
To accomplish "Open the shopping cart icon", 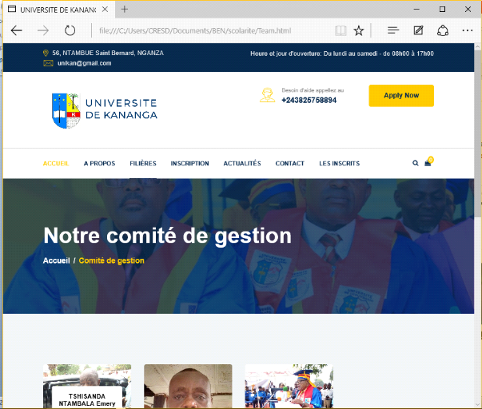I will [428, 162].
